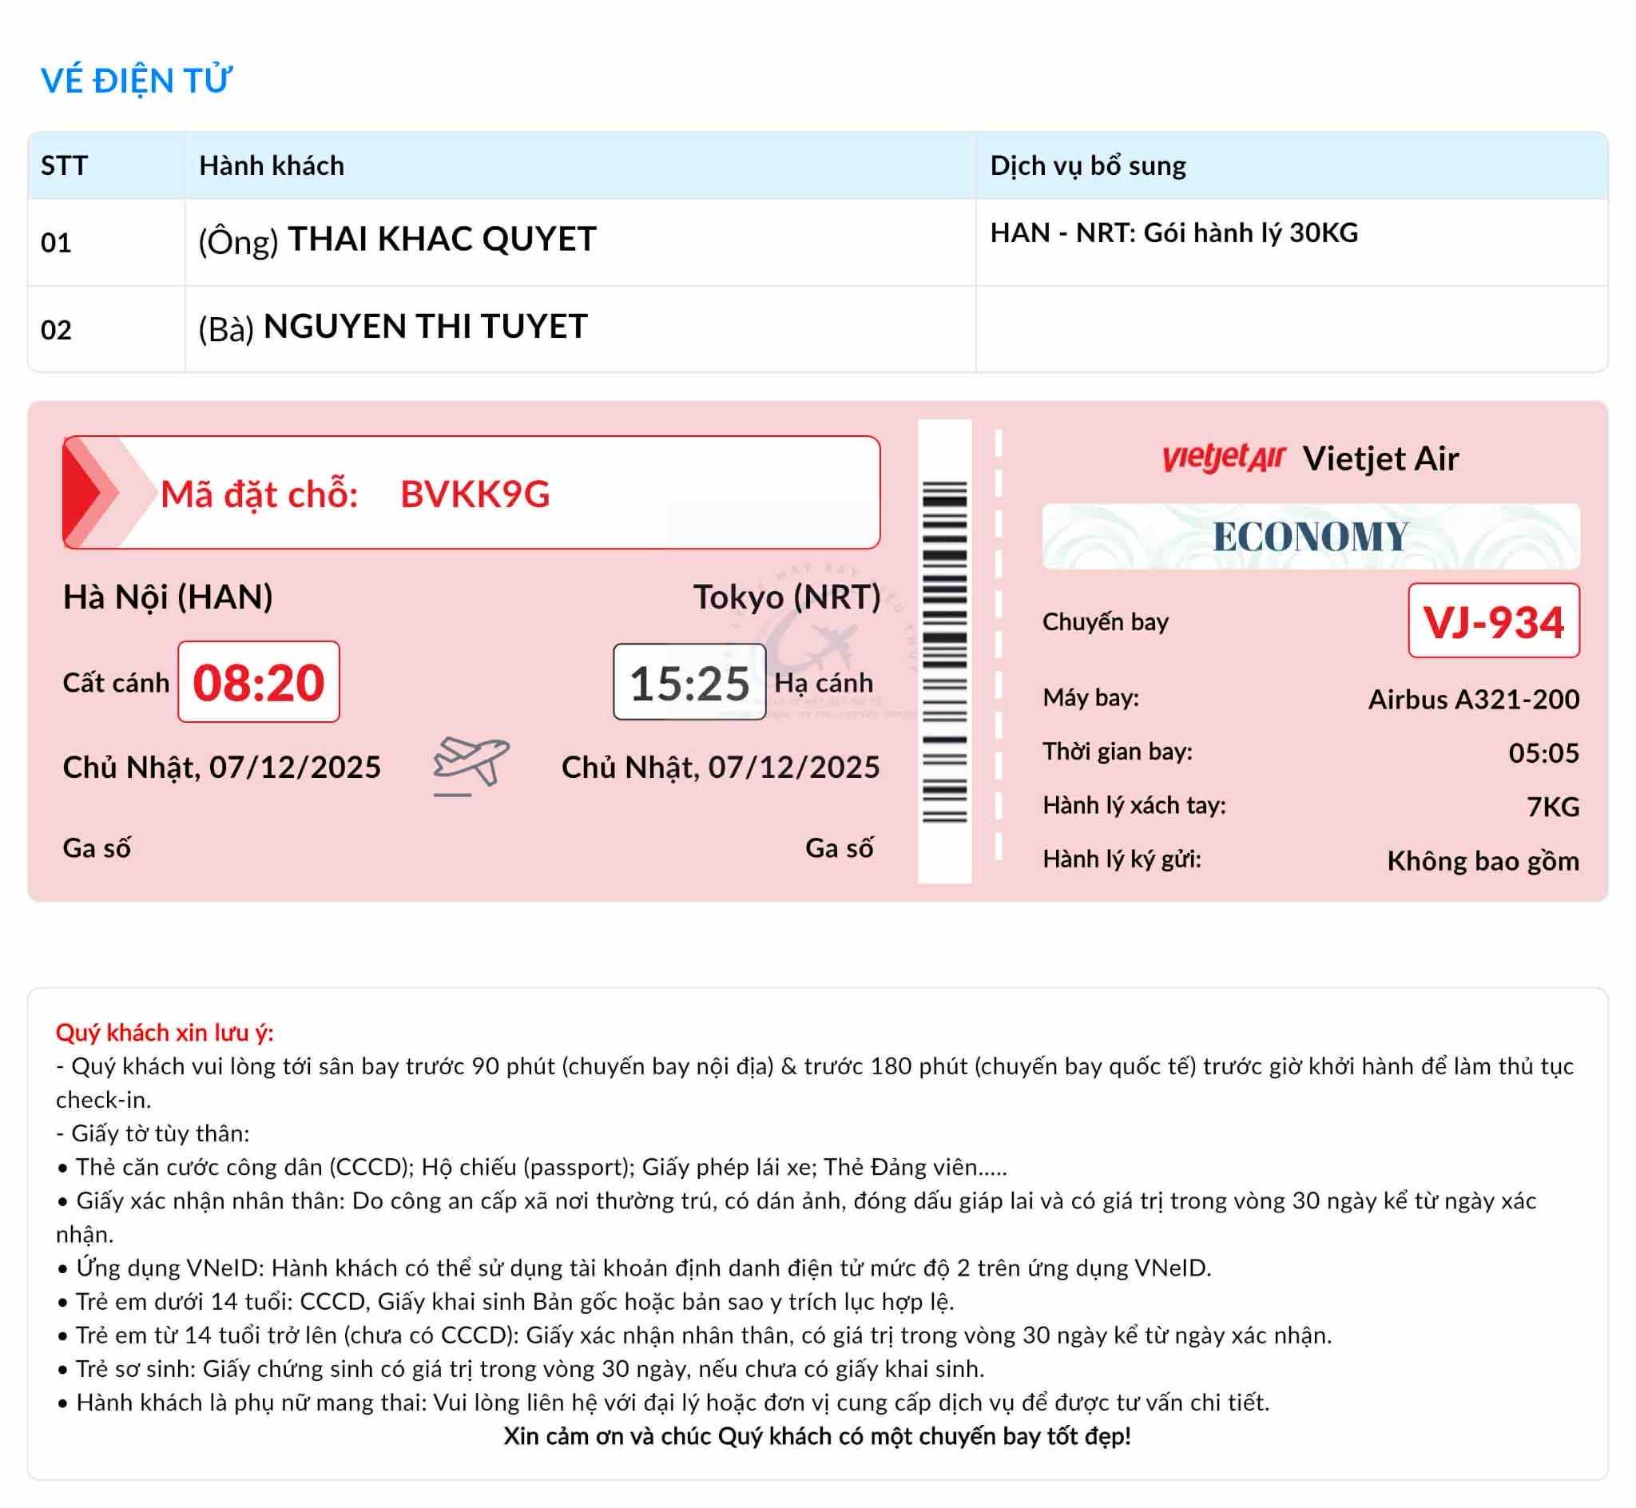Image resolution: width=1636 pixels, height=1508 pixels.
Task: Click the Dịch vụ bổ sung header
Action: tap(1088, 165)
